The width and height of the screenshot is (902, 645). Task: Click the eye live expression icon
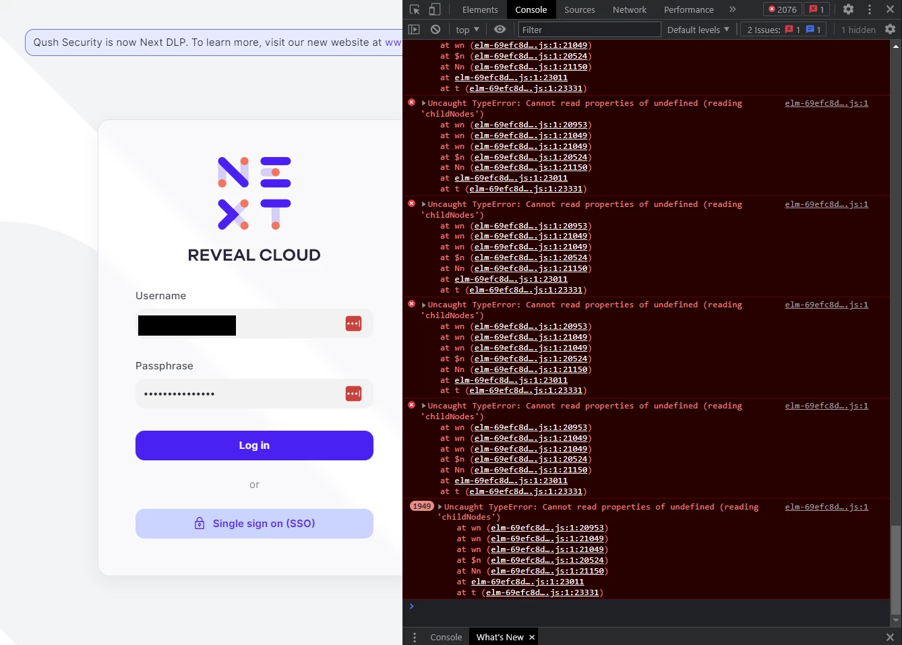500,30
